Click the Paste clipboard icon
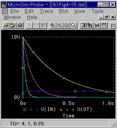Image resolution: width=117 pixels, height=128 pixels. tap(44, 25)
